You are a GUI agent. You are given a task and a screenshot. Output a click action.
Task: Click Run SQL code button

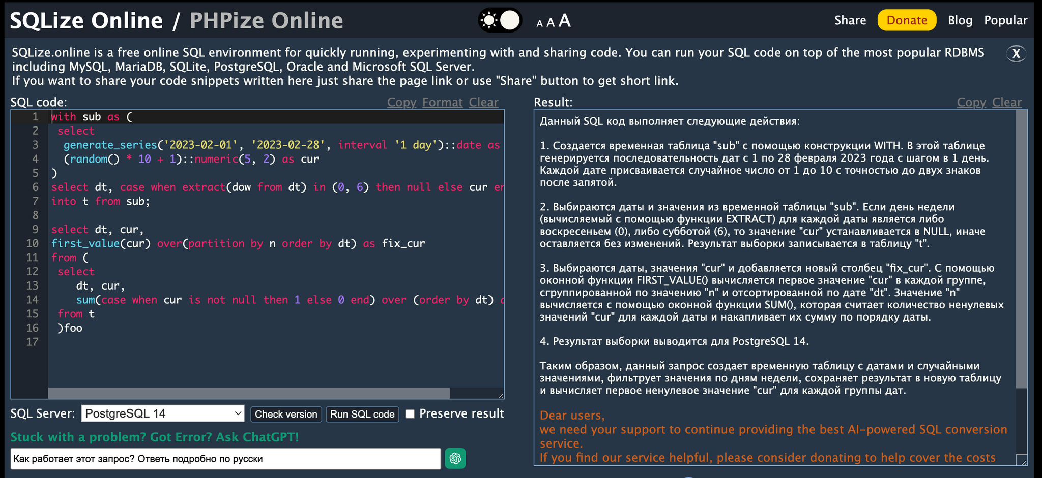[x=362, y=414]
